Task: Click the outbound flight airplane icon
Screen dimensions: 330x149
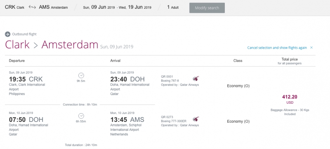Action: point(7,34)
